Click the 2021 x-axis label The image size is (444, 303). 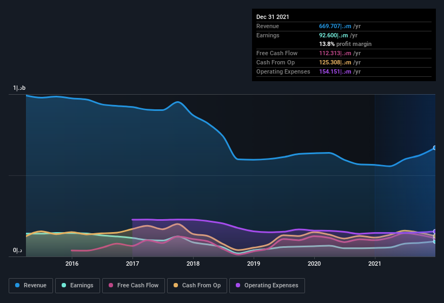click(x=375, y=264)
